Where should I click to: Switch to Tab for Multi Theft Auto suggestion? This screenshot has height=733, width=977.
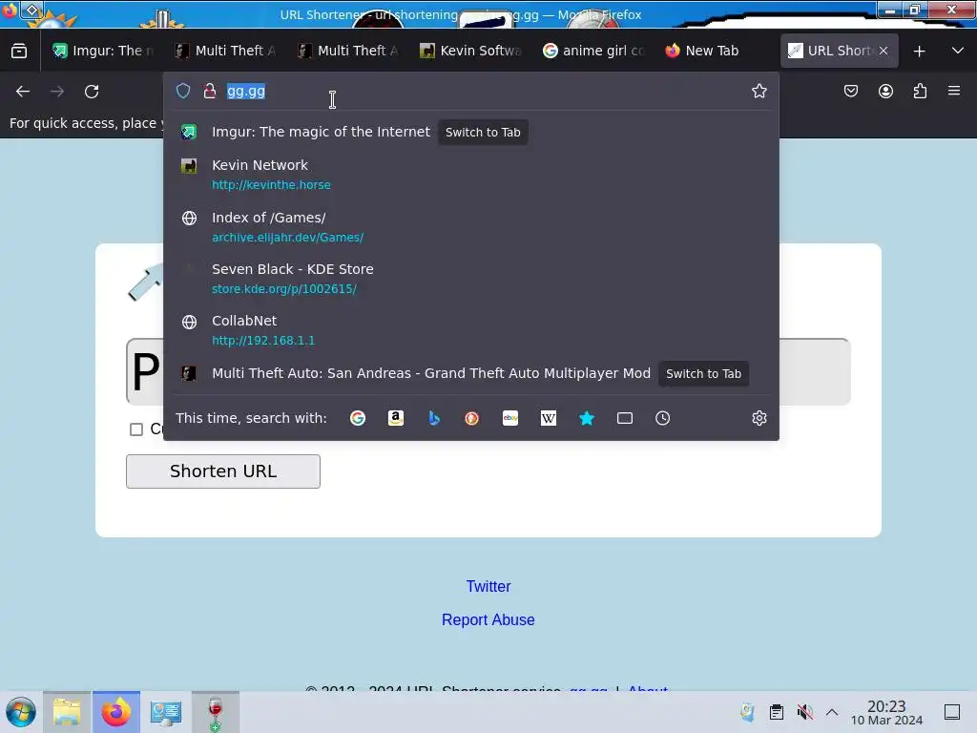pyautogui.click(x=703, y=373)
